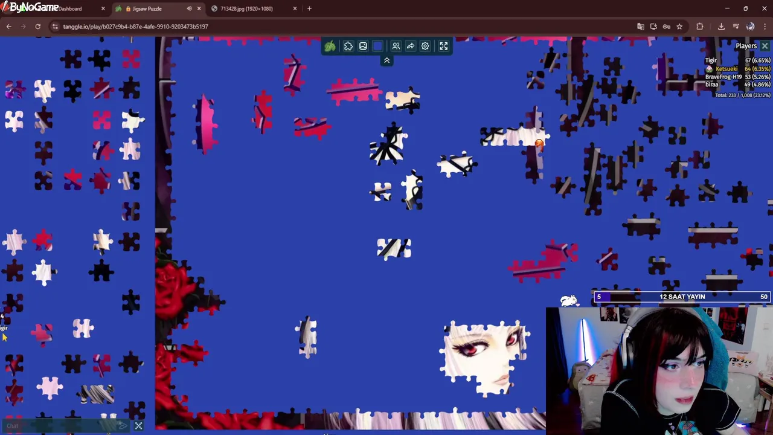The height and width of the screenshot is (435, 773).
Task: Select player Tigir in the players list
Action: 711,60
